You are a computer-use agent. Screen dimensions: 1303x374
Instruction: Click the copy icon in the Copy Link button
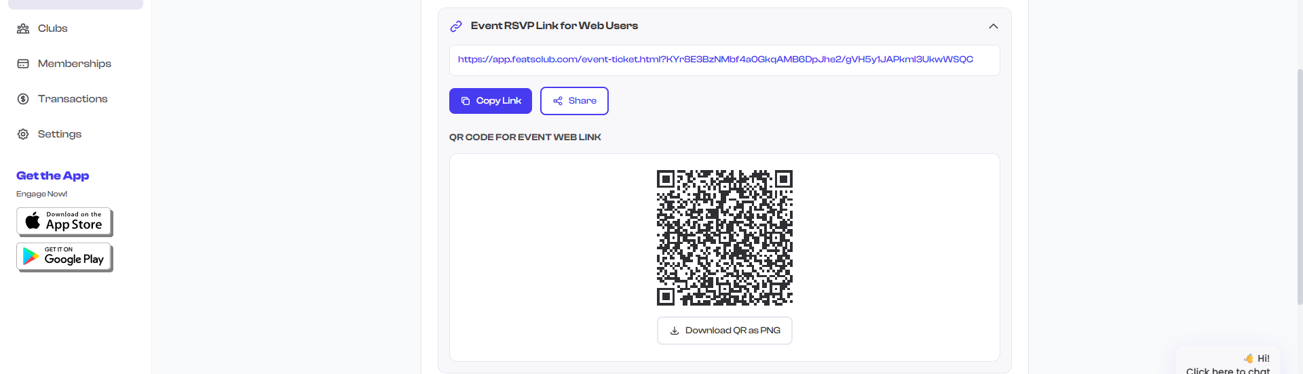click(x=466, y=101)
